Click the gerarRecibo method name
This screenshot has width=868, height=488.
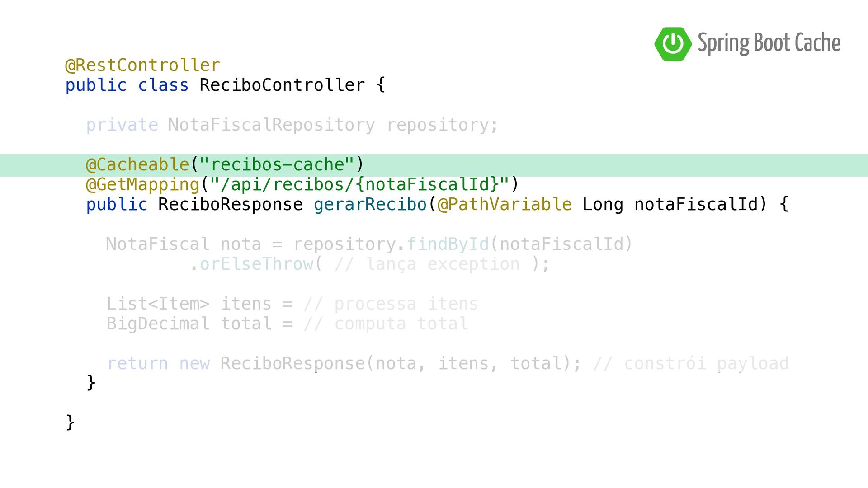(x=370, y=205)
